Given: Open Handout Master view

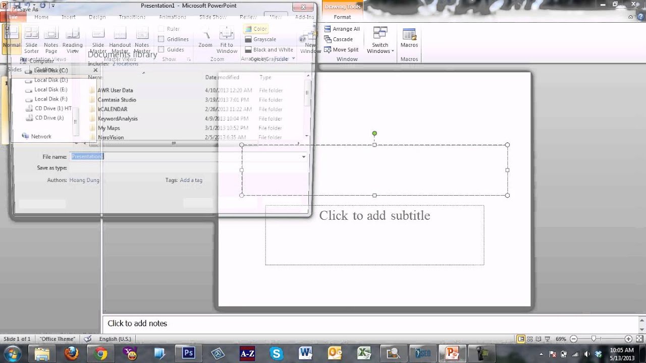Looking at the screenshot, I should [x=120, y=40].
